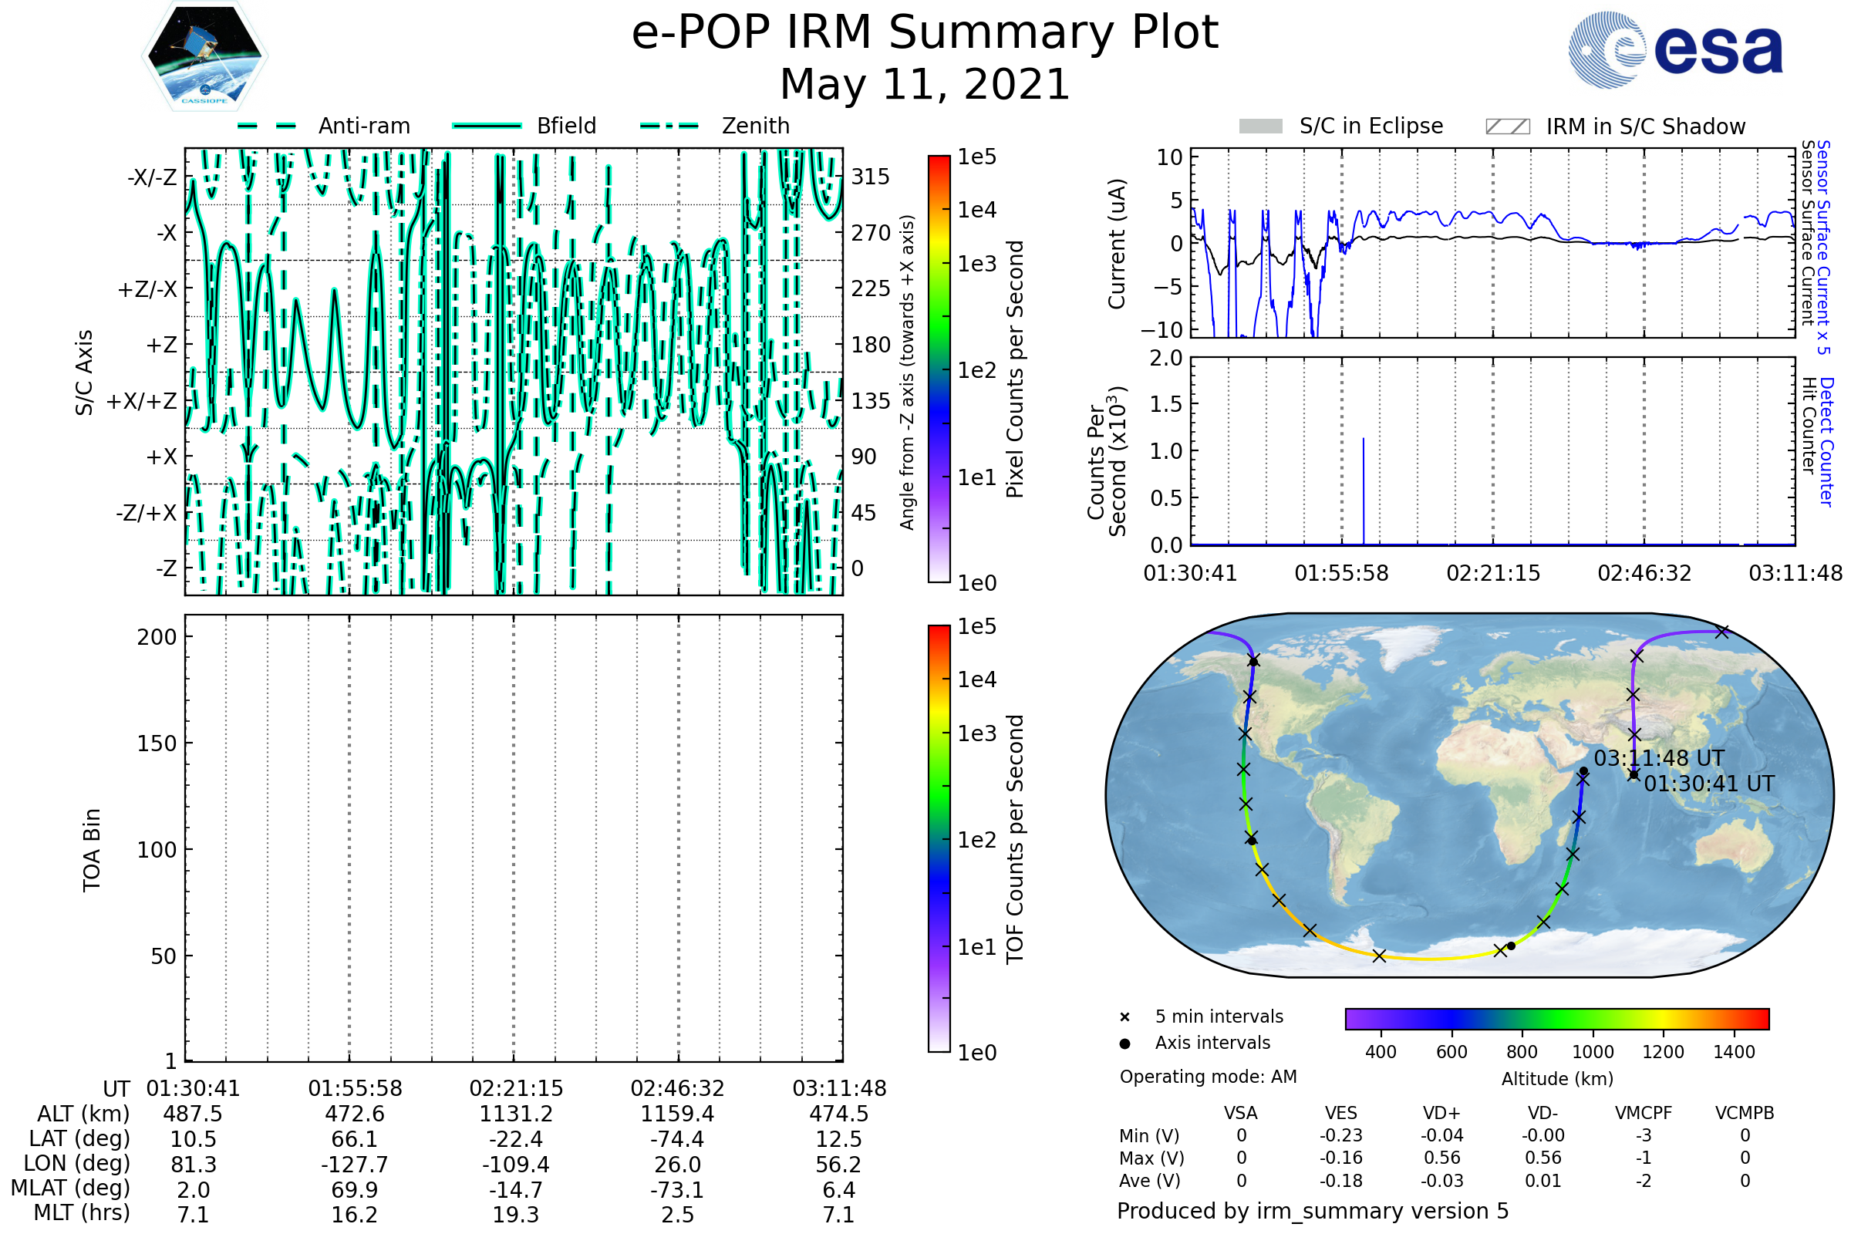Screen dimensions: 1851x1234
Task: Click the CASSIOPE satellite mission logo
Action: point(204,56)
